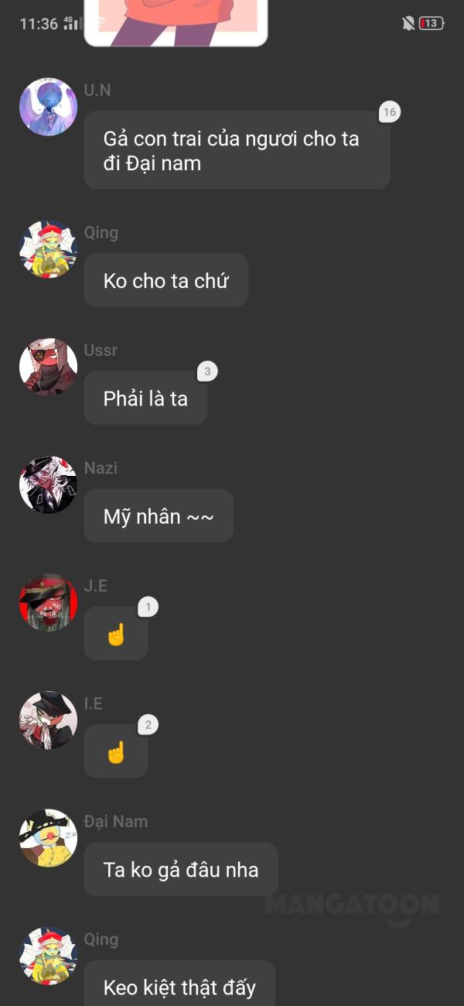Open the 16 comments badge
The height and width of the screenshot is (1006, 464).
click(389, 112)
